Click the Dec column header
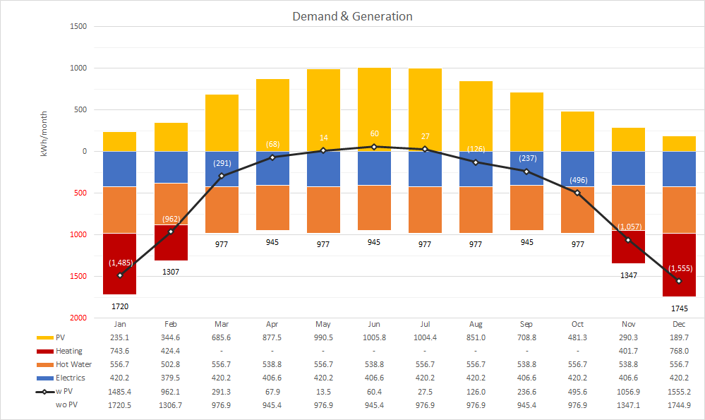The height and width of the screenshot is (420, 705). (679, 324)
